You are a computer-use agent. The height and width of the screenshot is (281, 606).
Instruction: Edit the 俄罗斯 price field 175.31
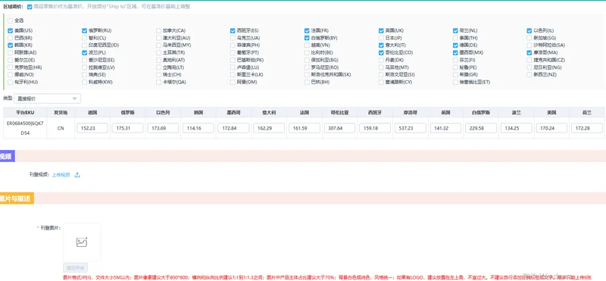point(127,128)
